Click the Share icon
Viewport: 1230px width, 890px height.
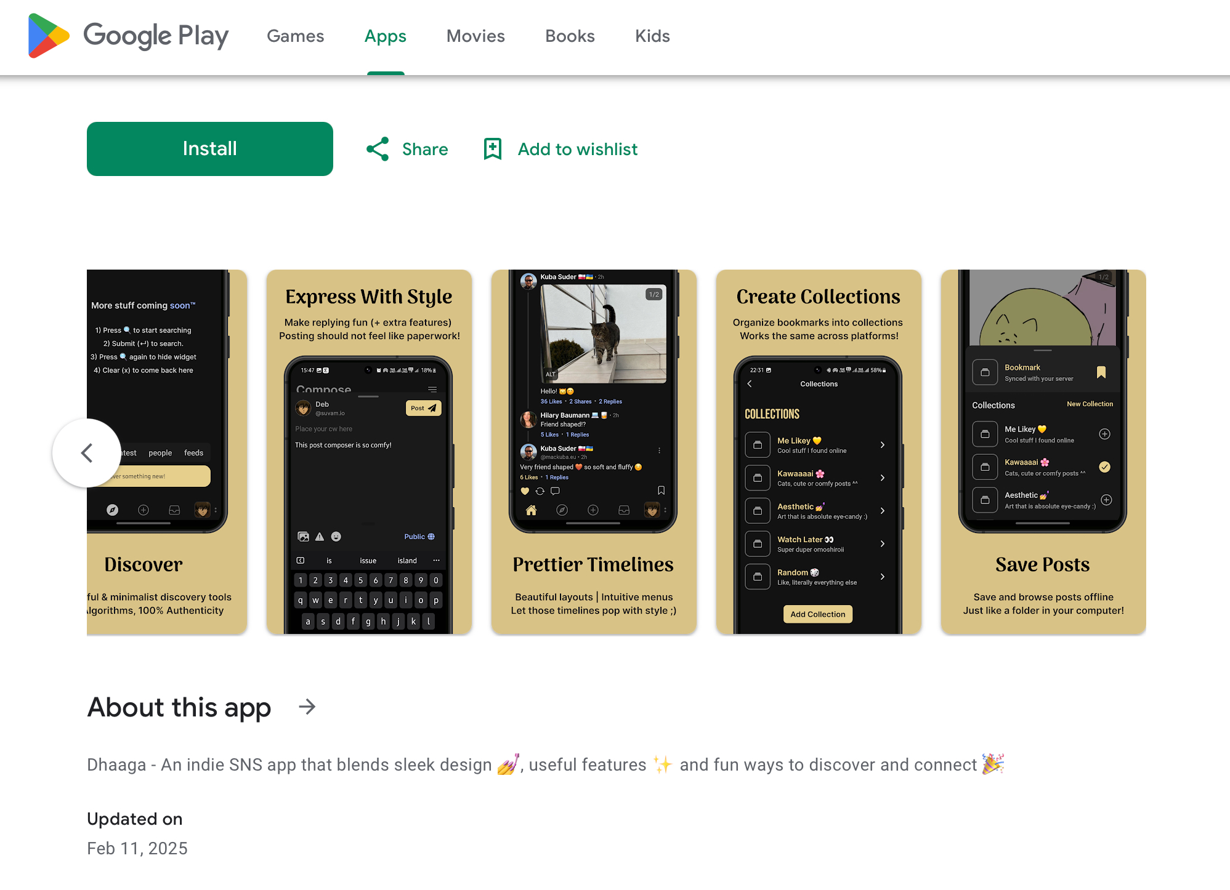[x=378, y=149]
